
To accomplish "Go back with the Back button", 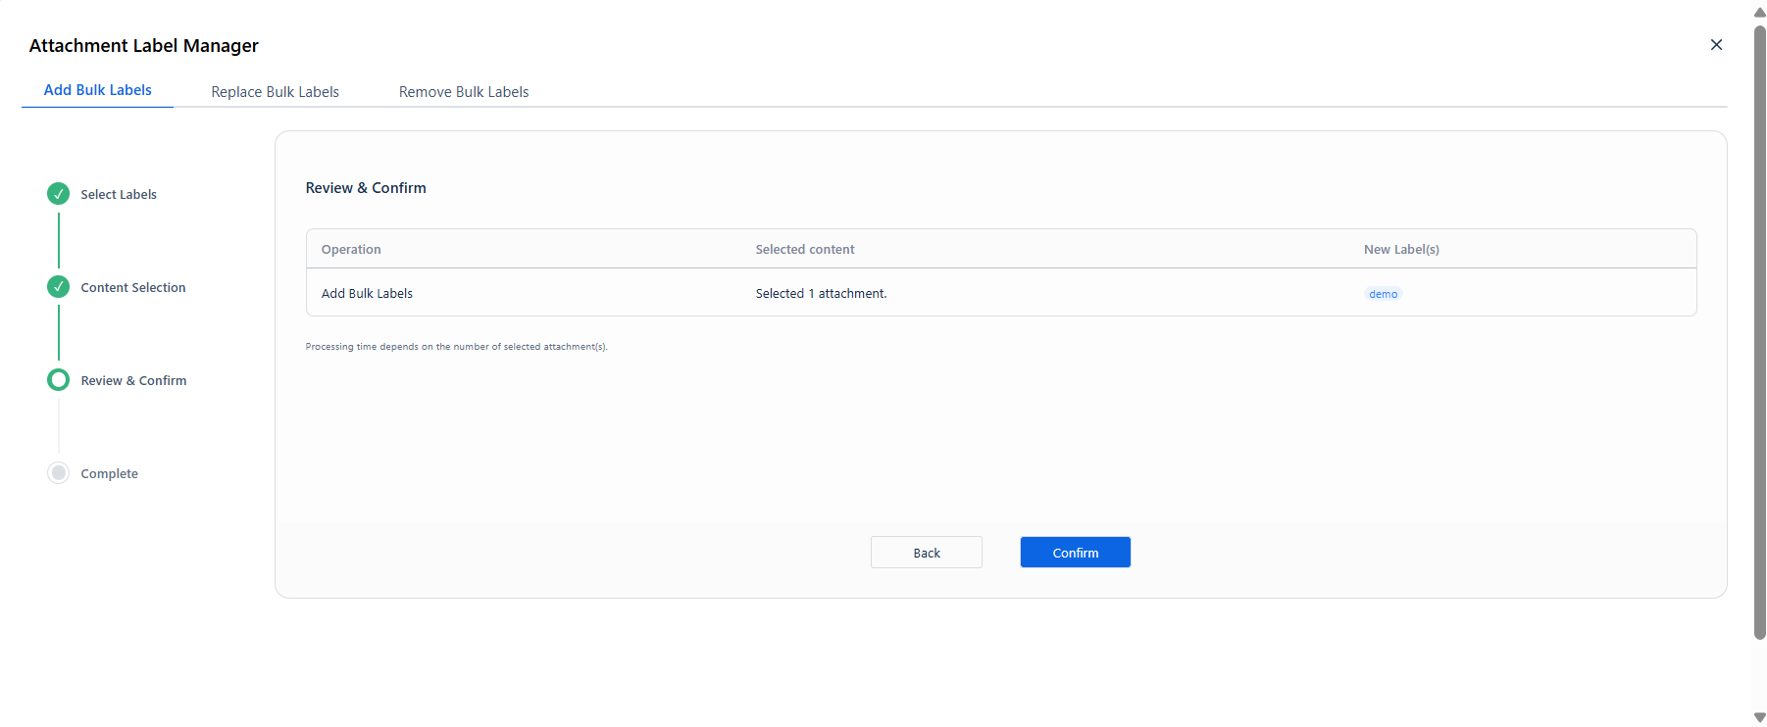I will (x=927, y=553).
